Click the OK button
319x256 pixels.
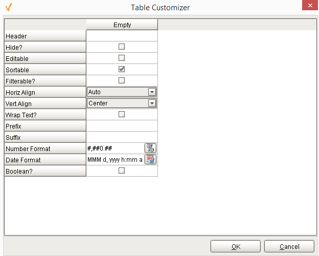coord(236,246)
